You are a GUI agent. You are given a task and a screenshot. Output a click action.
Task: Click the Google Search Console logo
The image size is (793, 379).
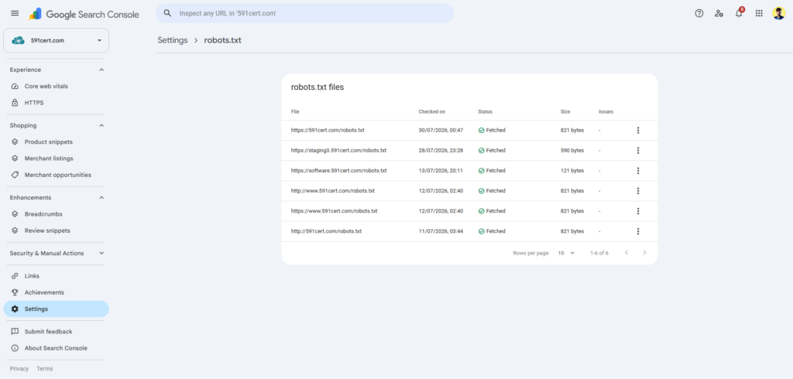(x=84, y=14)
